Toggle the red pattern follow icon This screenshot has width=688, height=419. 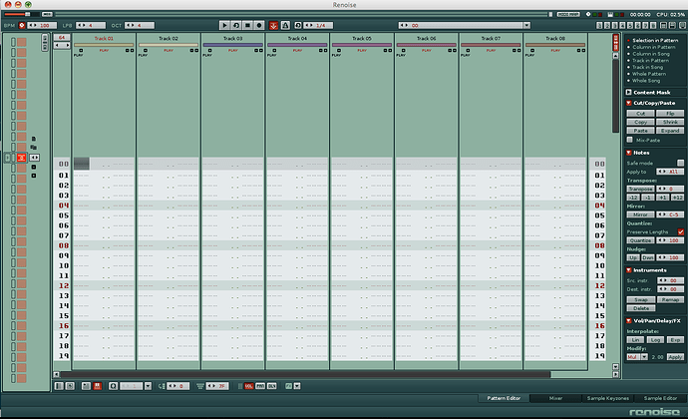273,26
